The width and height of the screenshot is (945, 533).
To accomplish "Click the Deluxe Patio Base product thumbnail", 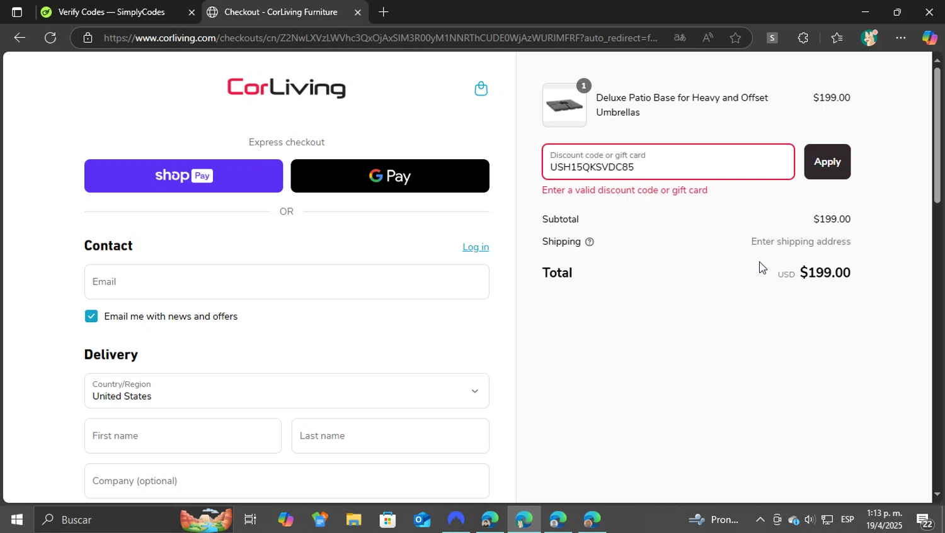I will tap(564, 105).
